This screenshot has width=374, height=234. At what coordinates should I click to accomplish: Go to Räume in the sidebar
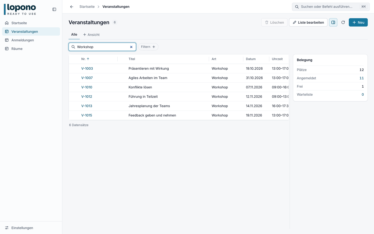coord(31,49)
